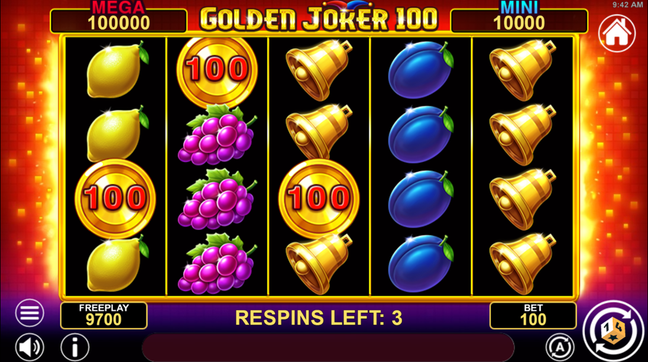Image resolution: width=648 pixels, height=362 pixels.
Task: Click the top bell on fifth reel
Action: tap(522, 70)
